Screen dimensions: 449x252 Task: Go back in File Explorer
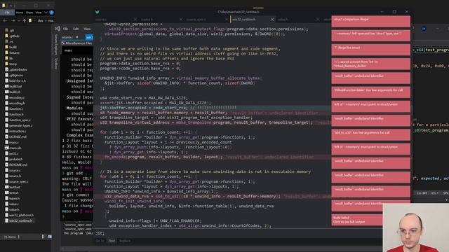5,20
